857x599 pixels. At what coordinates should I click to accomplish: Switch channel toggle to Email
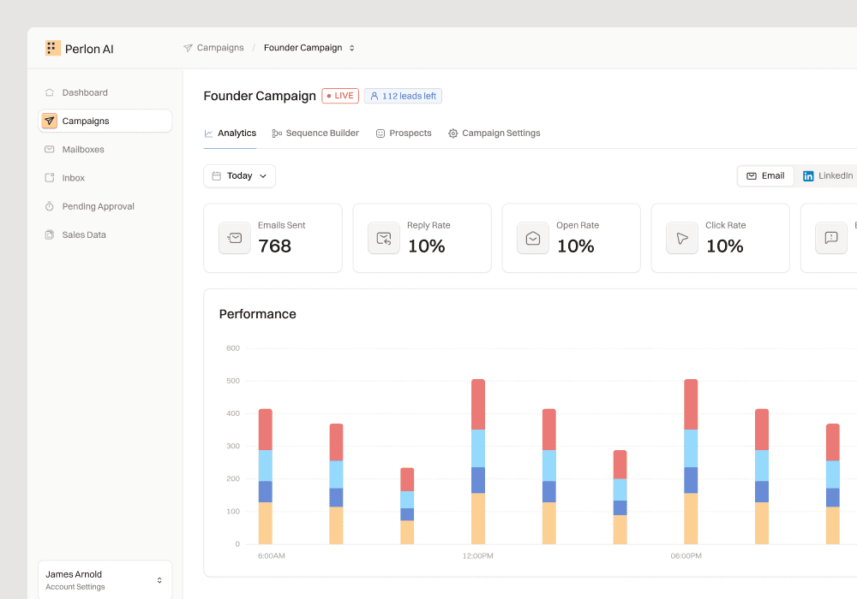pos(765,176)
